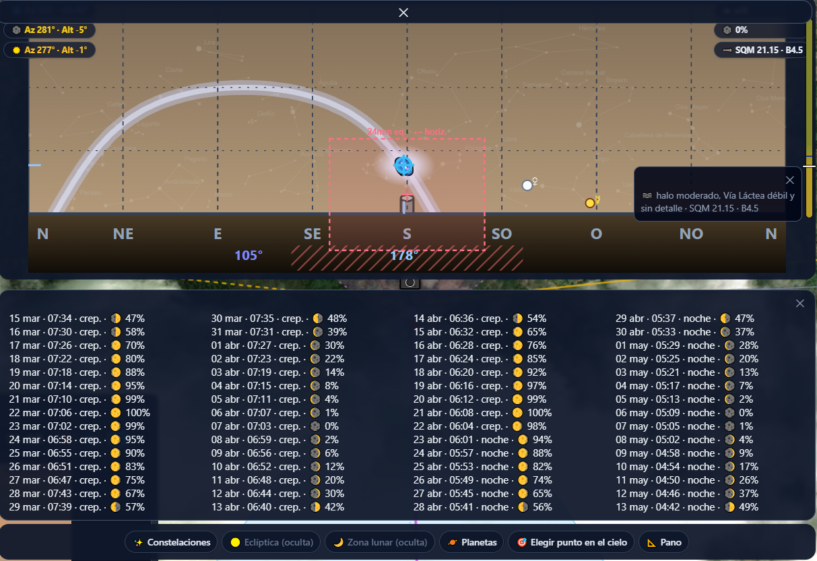Viewport: 817px width, 561px height.
Task: Toggle the Planetas overlay
Action: pos(472,542)
